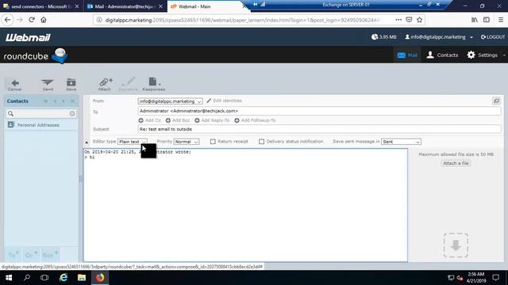
Task: Bookmark this page with star icon
Action: pos(420,20)
